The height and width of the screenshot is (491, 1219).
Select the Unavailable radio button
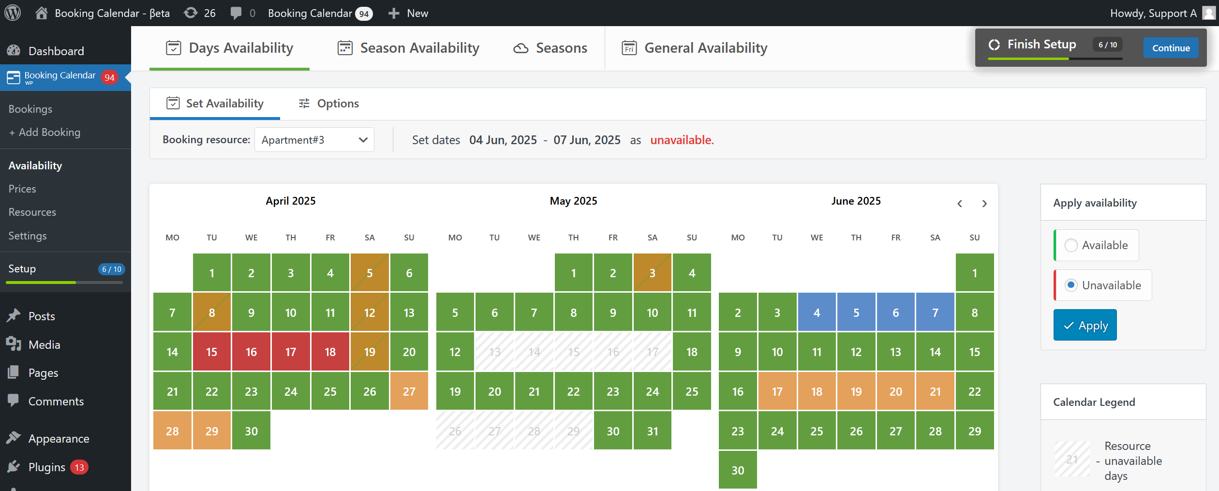1071,285
